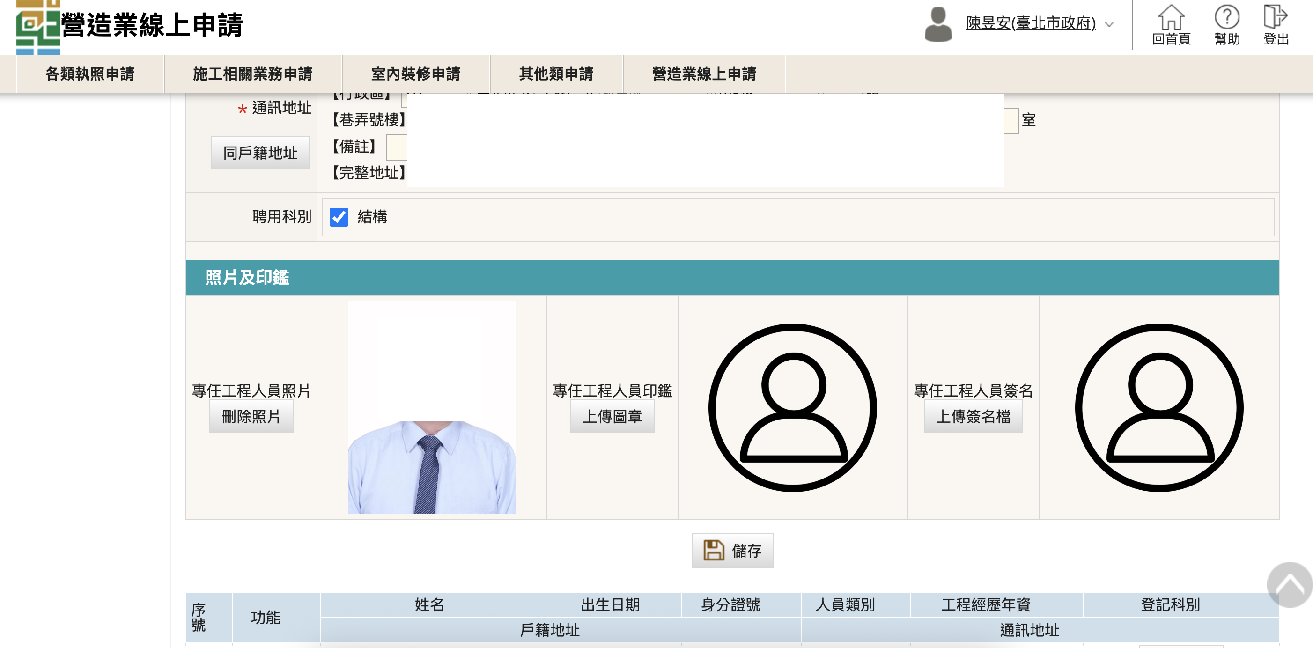
Task: Click the 上傳簽名檔 button
Action: point(973,417)
